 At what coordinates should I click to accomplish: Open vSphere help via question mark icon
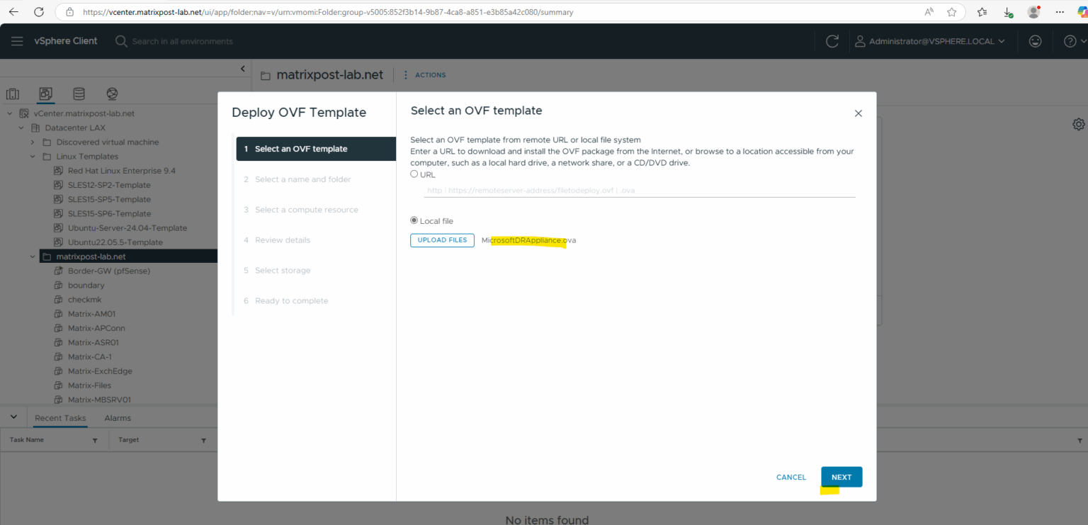click(x=1070, y=40)
